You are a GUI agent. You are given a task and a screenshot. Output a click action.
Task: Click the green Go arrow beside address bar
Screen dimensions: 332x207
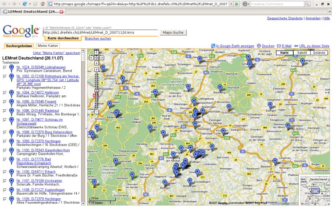click(x=237, y=4)
